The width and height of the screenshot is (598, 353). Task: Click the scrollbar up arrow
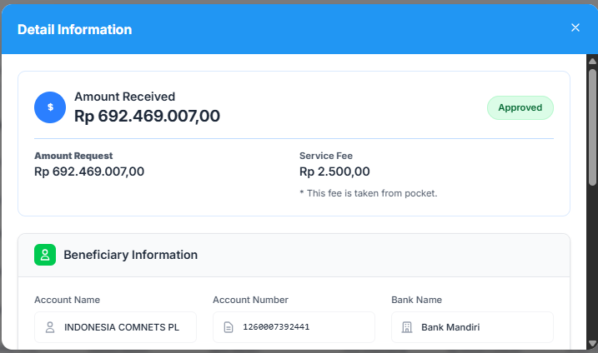[592, 61]
